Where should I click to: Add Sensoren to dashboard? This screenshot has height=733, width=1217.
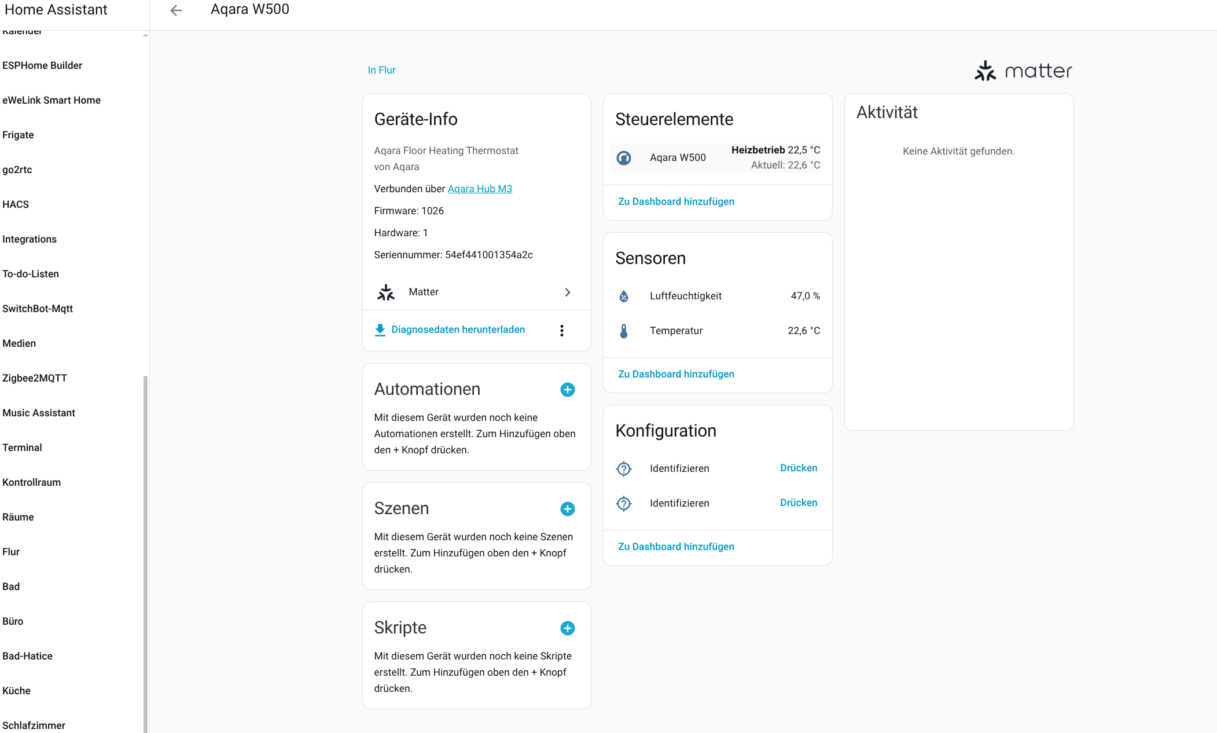pyautogui.click(x=675, y=374)
